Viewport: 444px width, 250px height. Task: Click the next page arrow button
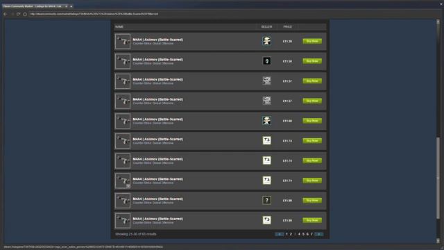coord(319,234)
